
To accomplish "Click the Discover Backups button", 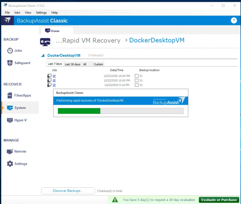I will [x=68, y=191].
